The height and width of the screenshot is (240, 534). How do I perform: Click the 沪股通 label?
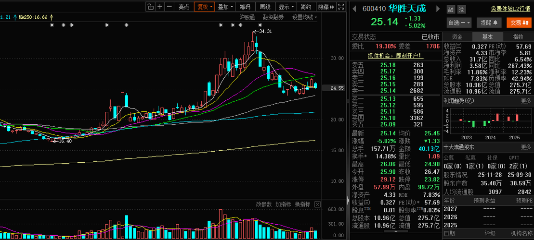(x=247, y=17)
